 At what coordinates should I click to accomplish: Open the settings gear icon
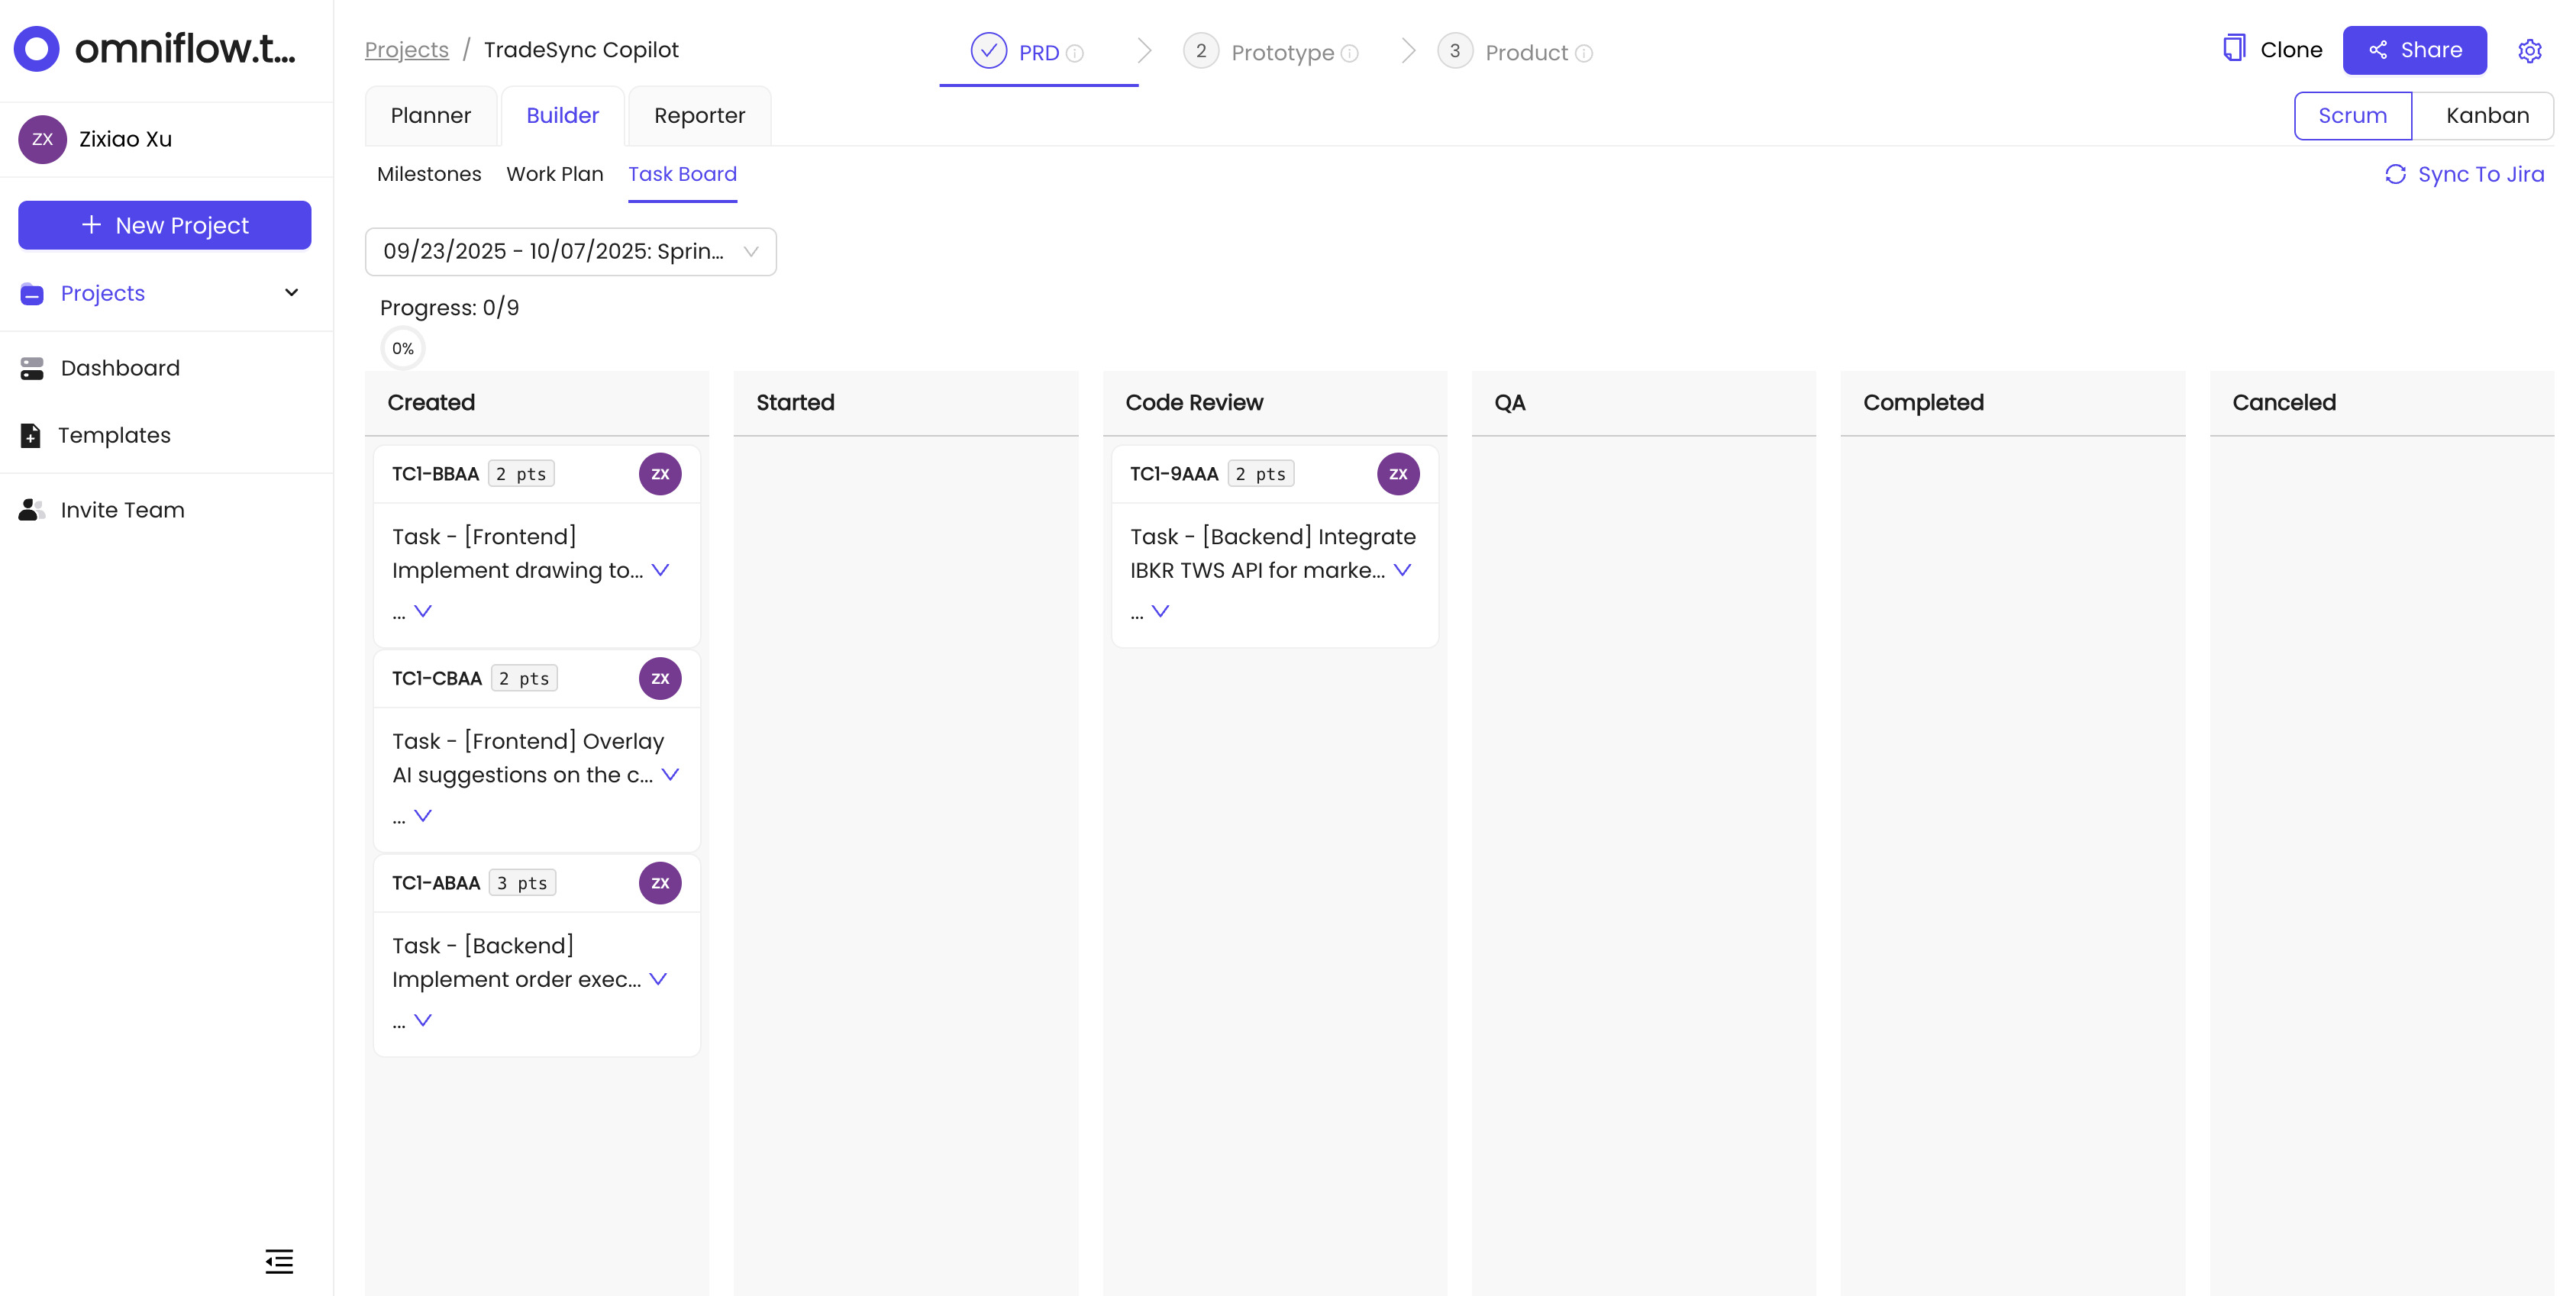coord(2530,51)
